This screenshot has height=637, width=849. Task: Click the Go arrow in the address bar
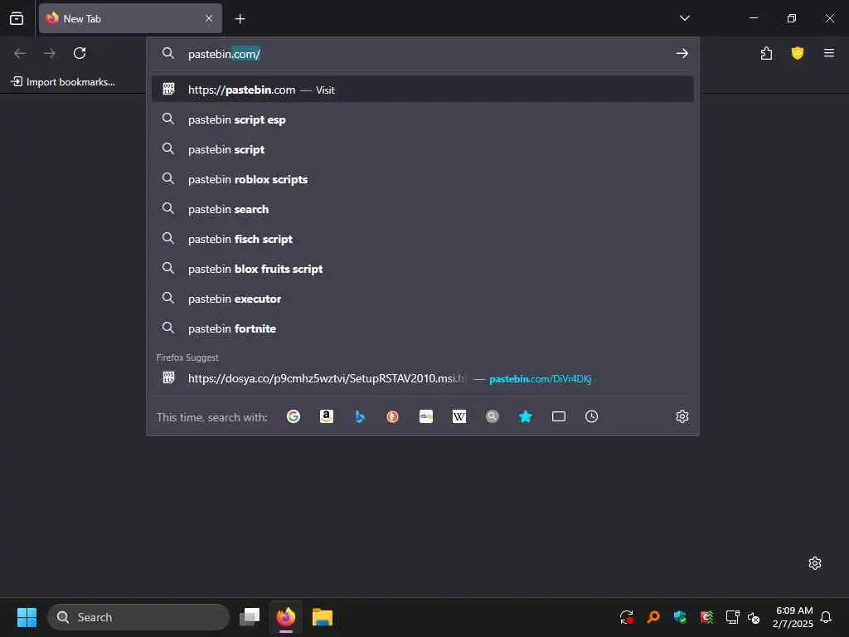pyautogui.click(x=682, y=53)
